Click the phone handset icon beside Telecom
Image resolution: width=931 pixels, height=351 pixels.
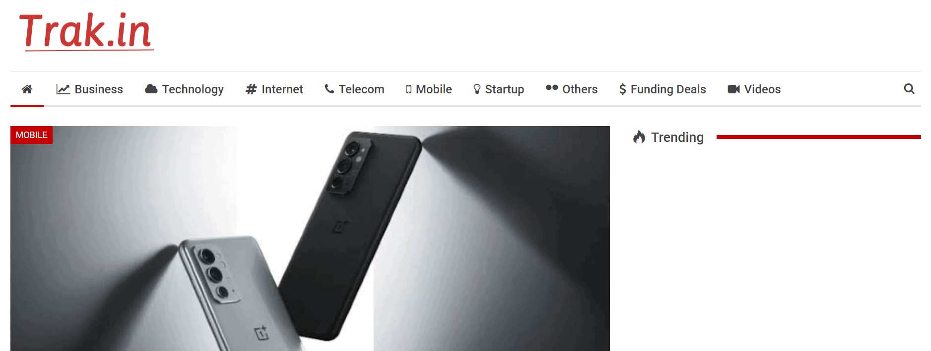[330, 89]
